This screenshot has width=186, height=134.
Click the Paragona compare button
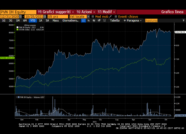[133, 20]
